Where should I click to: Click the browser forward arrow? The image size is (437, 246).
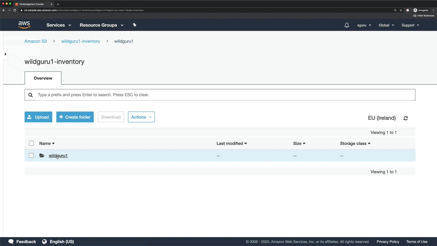(9, 10)
